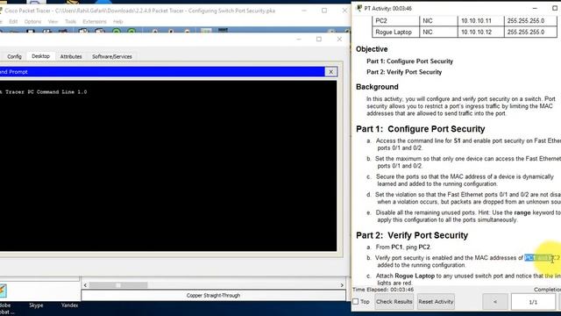Image resolution: width=561 pixels, height=316 pixels.
Task: Maximize the Cisco Packet Tracer main window
Action: pos(324,11)
